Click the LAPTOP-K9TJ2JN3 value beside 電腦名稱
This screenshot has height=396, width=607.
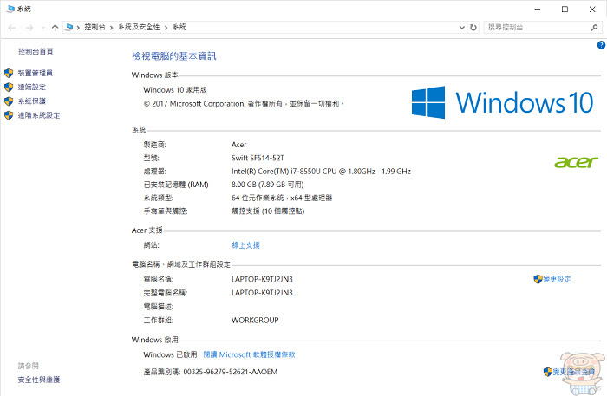(x=262, y=279)
